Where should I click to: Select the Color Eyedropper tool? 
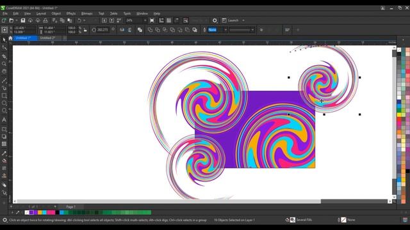tap(4, 153)
